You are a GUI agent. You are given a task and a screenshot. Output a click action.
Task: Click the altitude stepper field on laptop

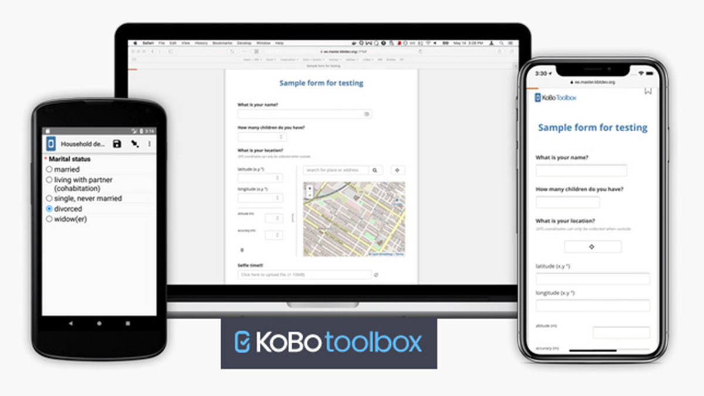273,218
